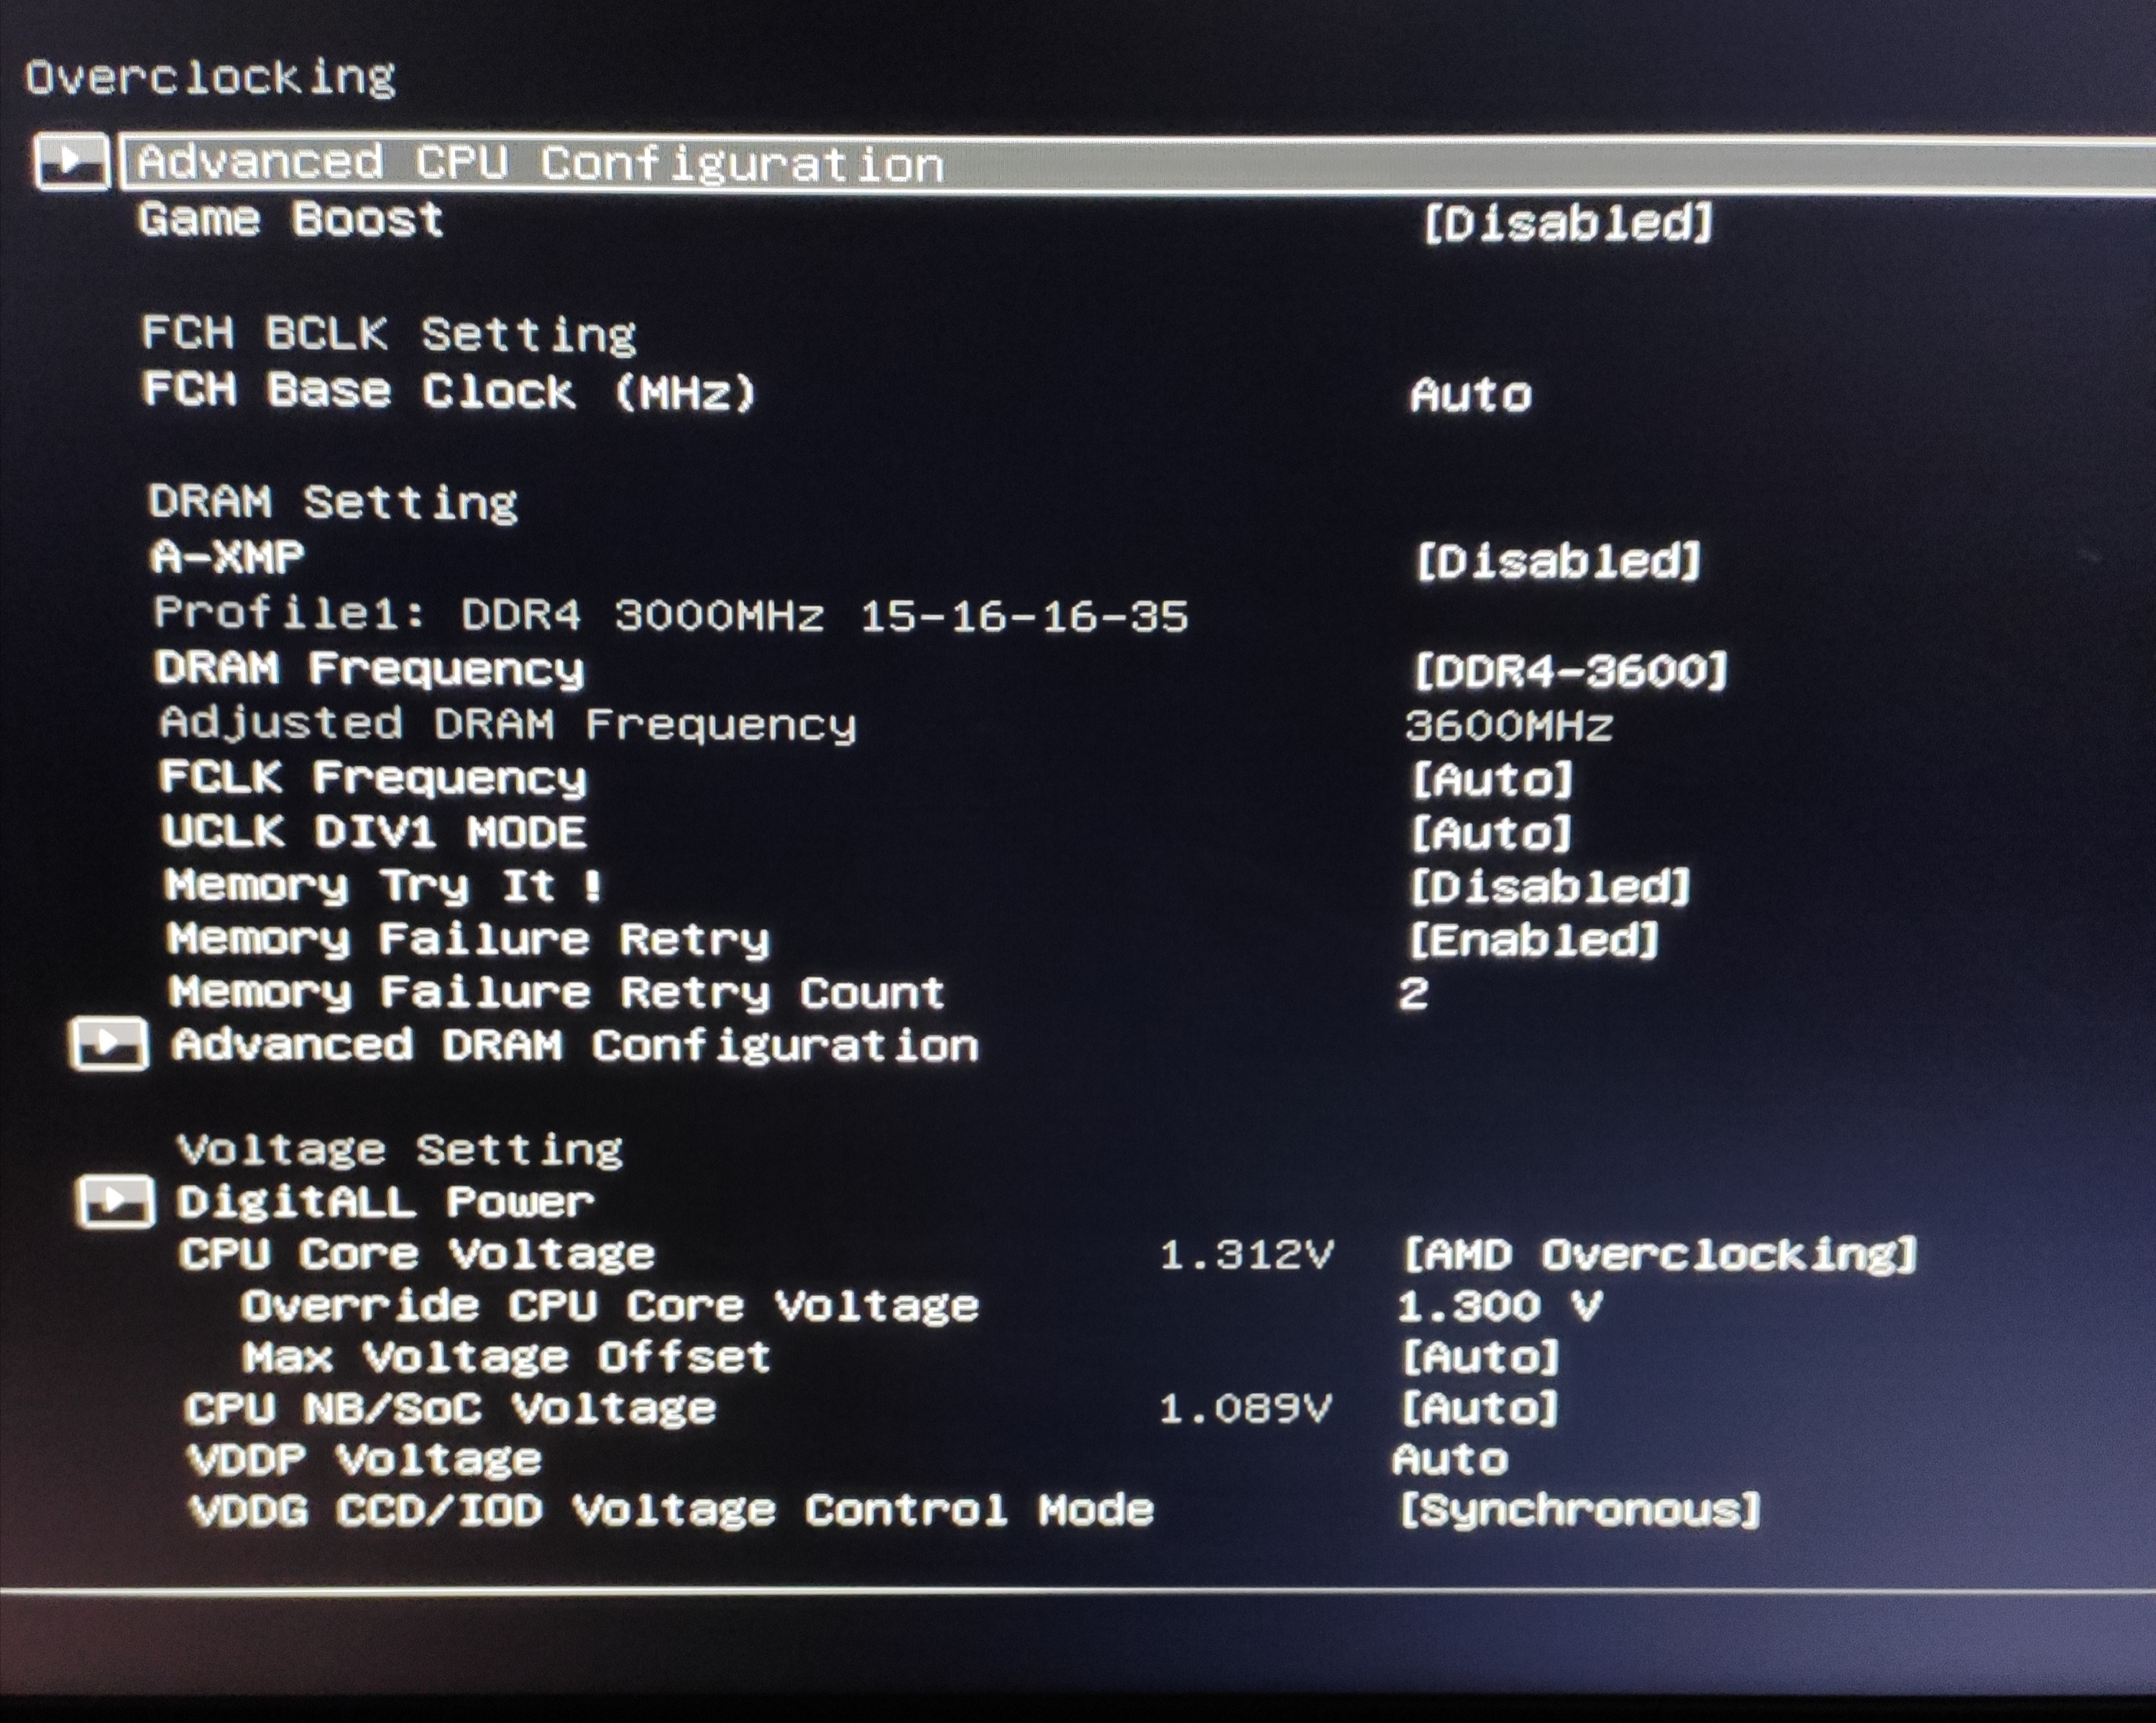Click arrow icon beside Advanced CPU Configuration
The width and height of the screenshot is (2156, 1723).
click(x=71, y=160)
